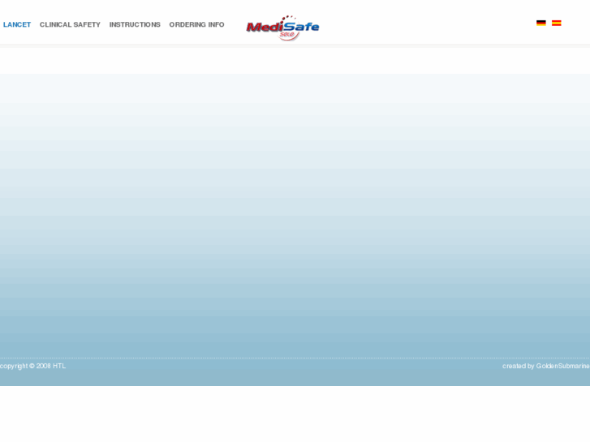Click the MediSafe Solo logo
Viewport: 590px width, 442px height.
[282, 28]
